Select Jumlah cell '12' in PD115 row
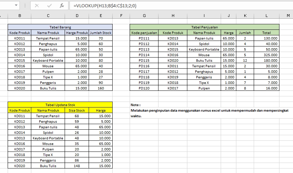This screenshot has width=293, height=173. tap(245, 60)
